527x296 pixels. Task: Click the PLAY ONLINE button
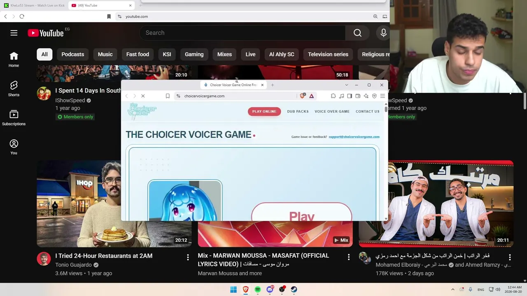click(264, 111)
